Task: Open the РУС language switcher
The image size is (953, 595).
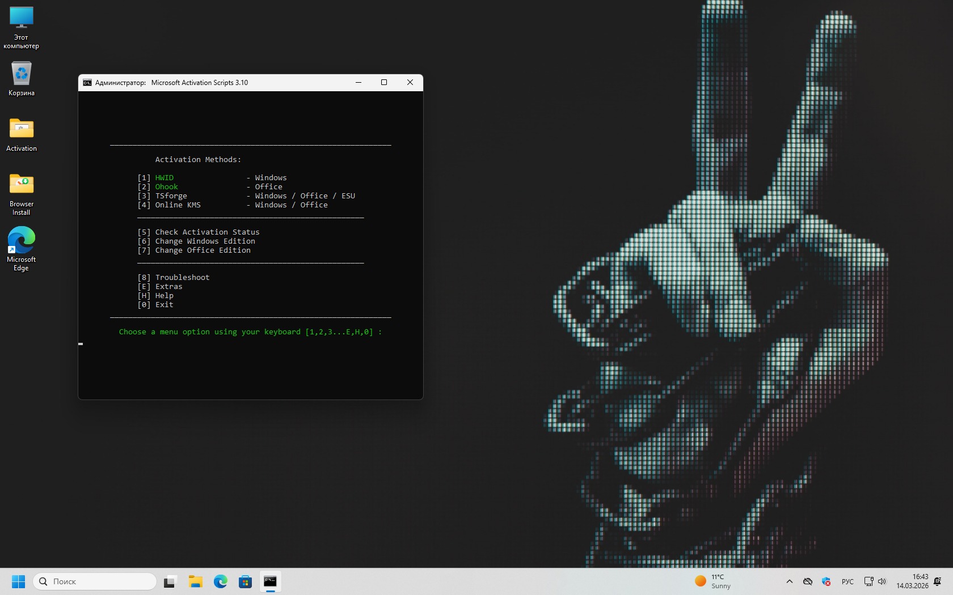Action: [847, 581]
